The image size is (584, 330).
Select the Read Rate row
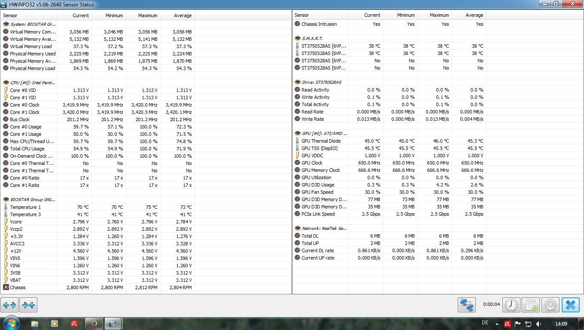[x=389, y=112]
